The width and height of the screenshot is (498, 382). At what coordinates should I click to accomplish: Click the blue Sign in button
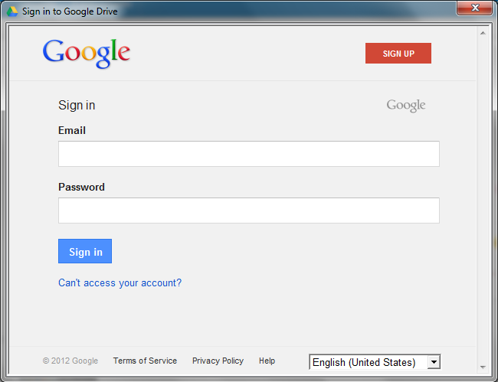(85, 251)
